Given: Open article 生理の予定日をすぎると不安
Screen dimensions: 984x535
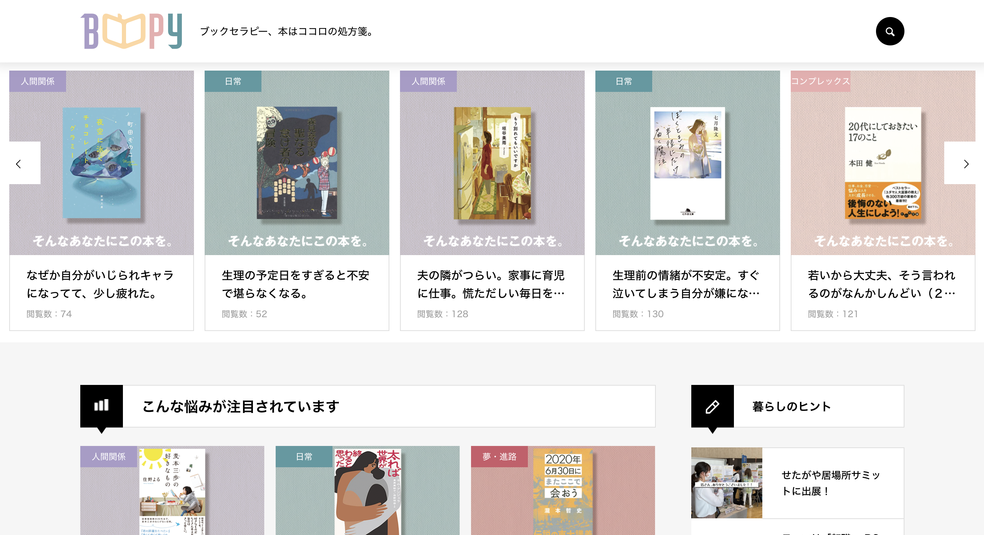Looking at the screenshot, I should pyautogui.click(x=295, y=284).
